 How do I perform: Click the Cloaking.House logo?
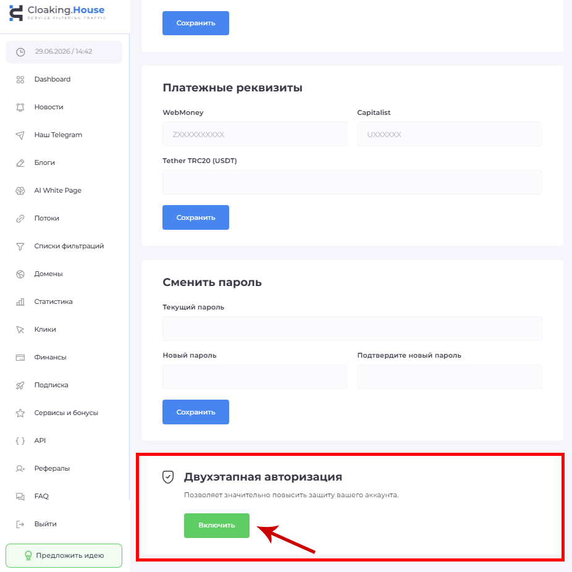coord(57,13)
